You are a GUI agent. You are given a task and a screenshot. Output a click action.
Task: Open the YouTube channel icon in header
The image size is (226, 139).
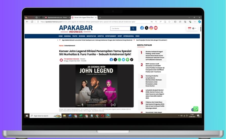pyautogui.click(x=156, y=28)
